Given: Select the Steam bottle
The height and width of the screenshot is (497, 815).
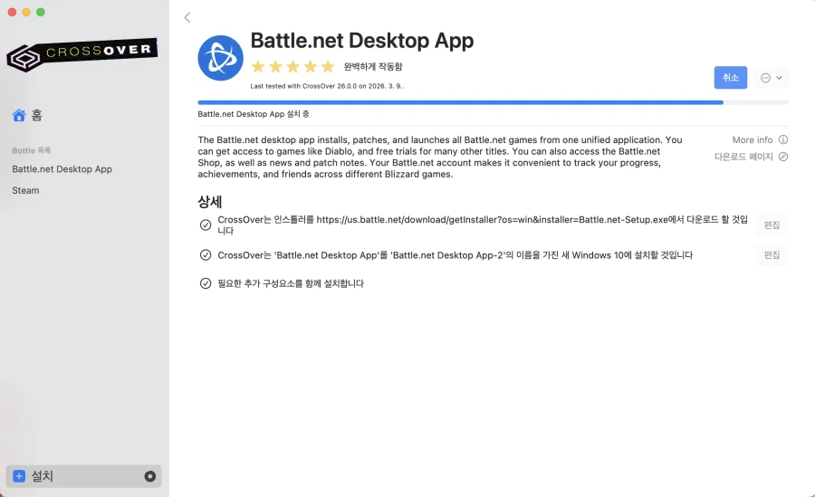Looking at the screenshot, I should tap(25, 190).
